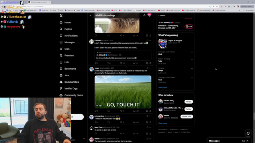Focus the Search input field
The image size is (255, 143).
[176, 15]
